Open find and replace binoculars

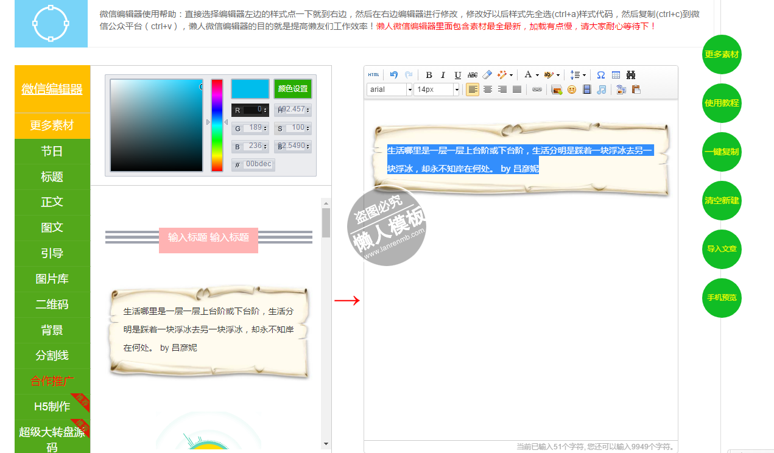tap(631, 75)
